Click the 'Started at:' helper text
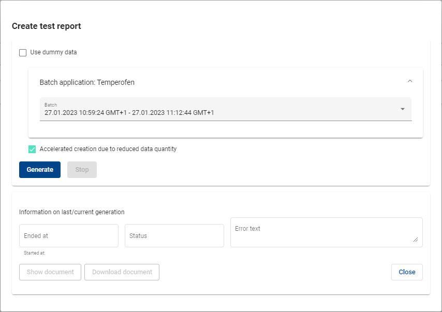 (x=35, y=253)
